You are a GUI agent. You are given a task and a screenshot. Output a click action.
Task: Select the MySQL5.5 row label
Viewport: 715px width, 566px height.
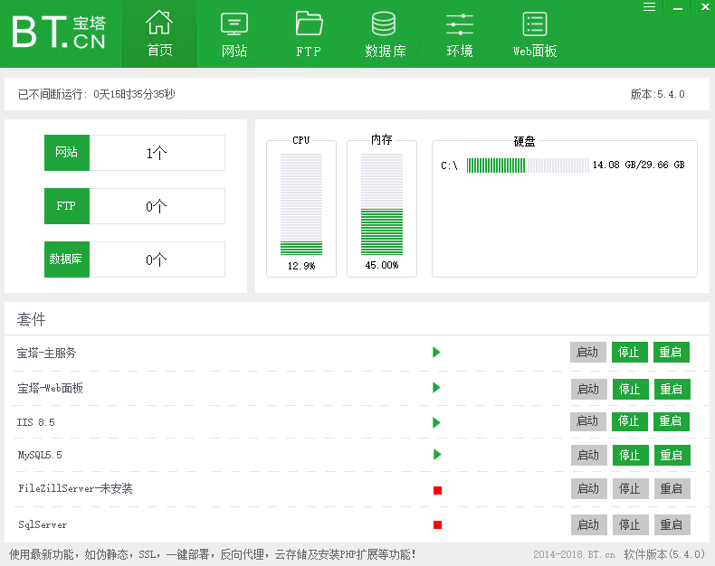(40, 455)
